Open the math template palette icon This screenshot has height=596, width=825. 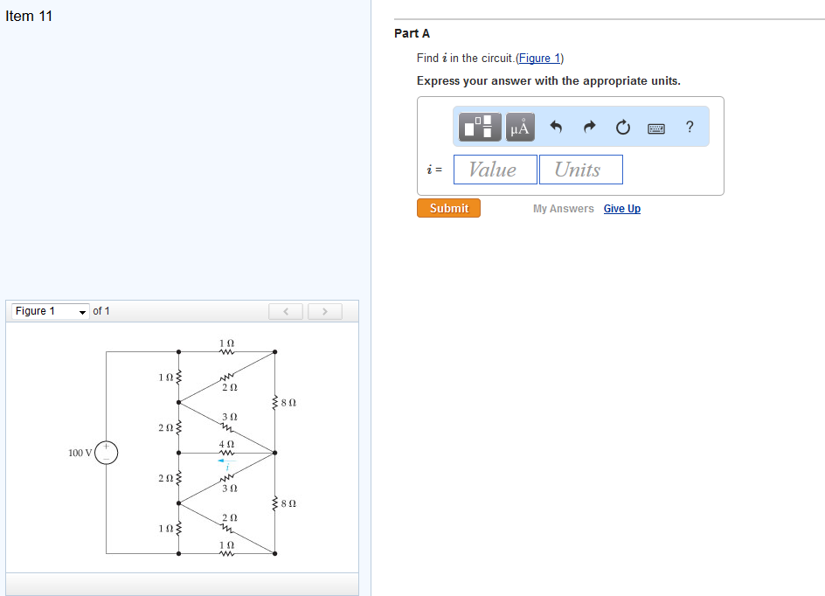tap(478, 126)
